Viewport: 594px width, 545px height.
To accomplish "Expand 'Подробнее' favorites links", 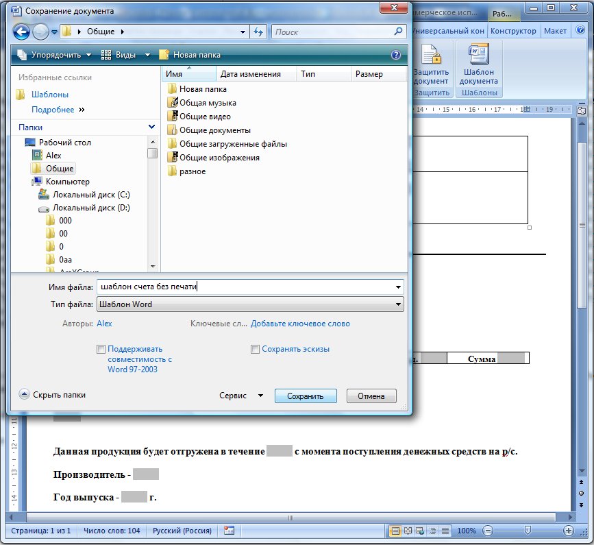I will [x=58, y=110].
